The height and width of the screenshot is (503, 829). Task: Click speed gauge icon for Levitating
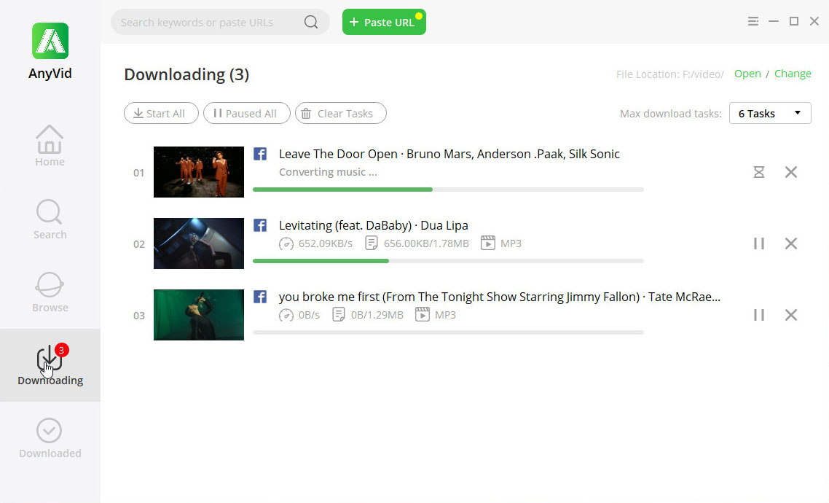(286, 243)
